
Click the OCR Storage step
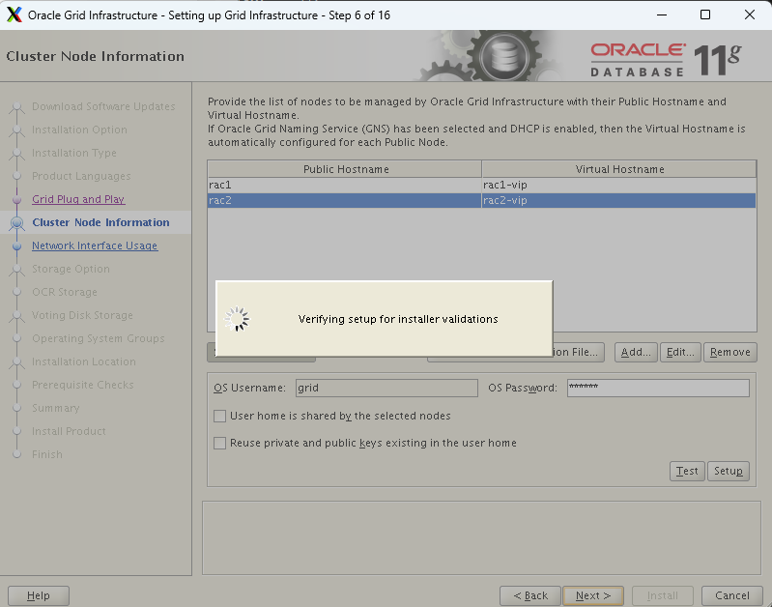(x=65, y=292)
